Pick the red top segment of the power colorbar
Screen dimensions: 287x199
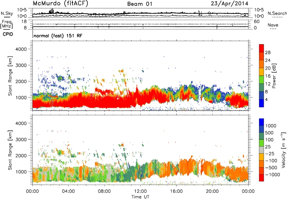[262, 48]
